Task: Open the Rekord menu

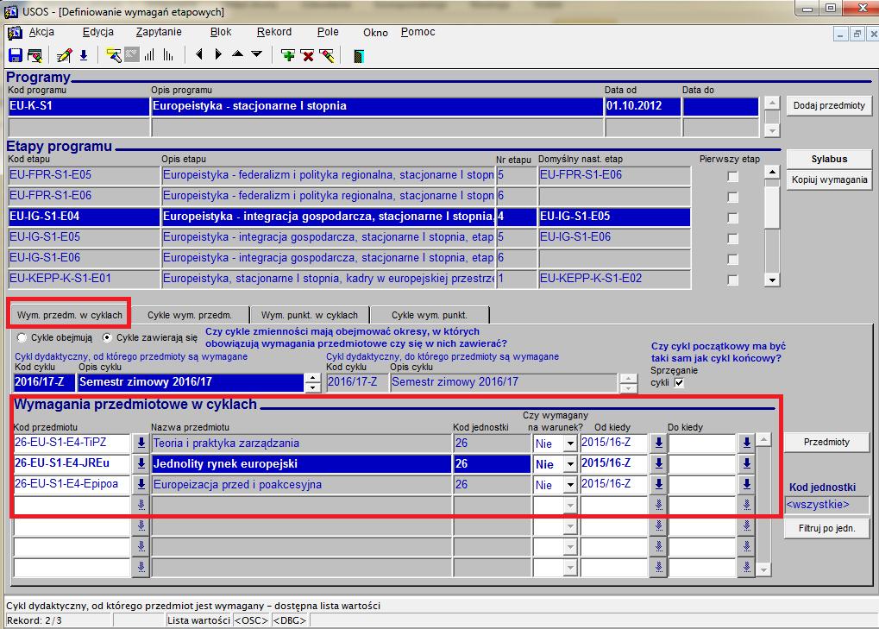Action: [x=274, y=32]
